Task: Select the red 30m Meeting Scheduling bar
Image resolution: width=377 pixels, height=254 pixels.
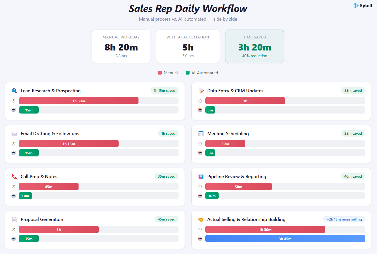Action: point(225,144)
